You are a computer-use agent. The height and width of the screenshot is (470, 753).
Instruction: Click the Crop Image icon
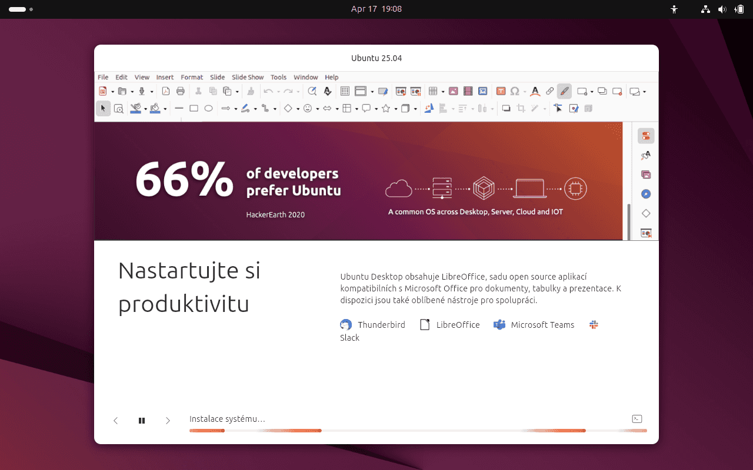[521, 108]
